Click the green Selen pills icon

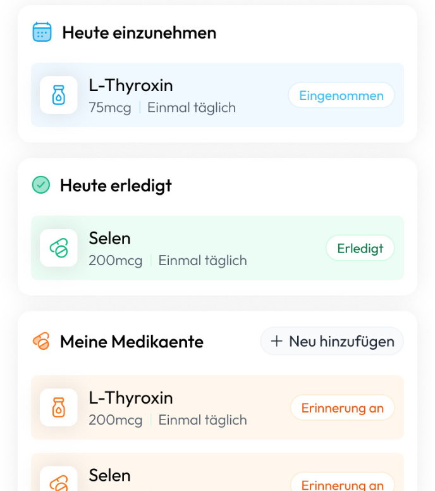point(58,248)
